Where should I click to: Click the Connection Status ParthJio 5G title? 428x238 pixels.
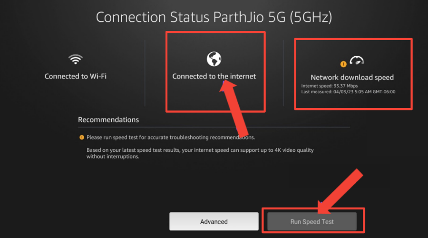point(214,17)
